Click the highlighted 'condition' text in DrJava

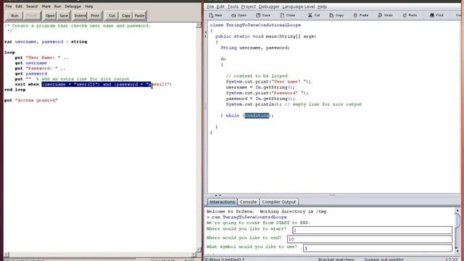tap(257, 115)
